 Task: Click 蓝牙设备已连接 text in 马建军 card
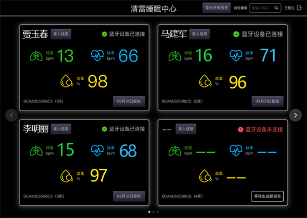tap(262, 34)
